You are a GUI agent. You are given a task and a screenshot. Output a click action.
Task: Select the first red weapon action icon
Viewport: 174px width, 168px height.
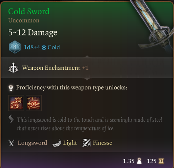[x=16, y=103]
